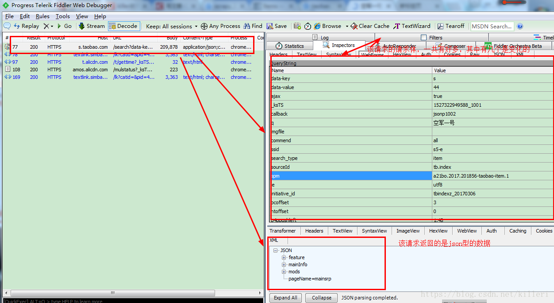Image resolution: width=554 pixels, height=303 pixels.
Task: Click the camera screenshot toolbar icon
Action: 297,26
